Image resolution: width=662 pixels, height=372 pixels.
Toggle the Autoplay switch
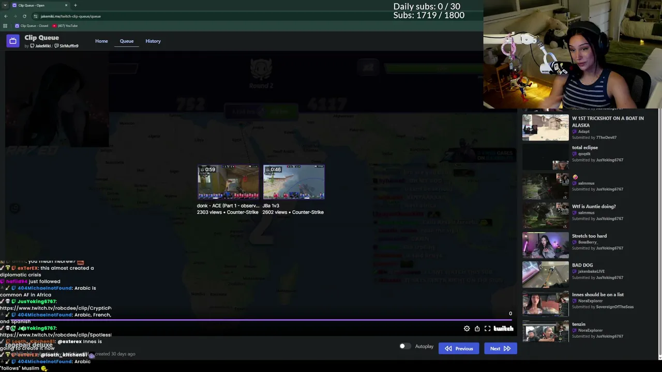pyautogui.click(x=404, y=346)
